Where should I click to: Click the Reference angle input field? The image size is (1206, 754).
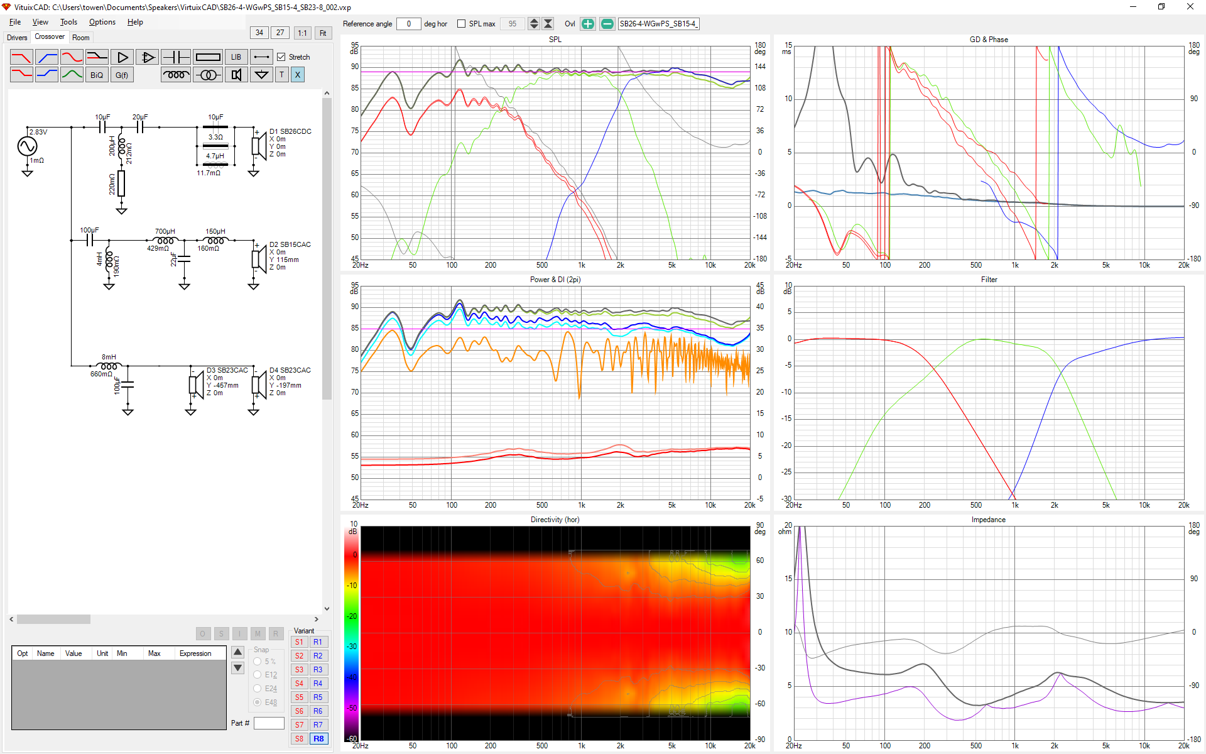tap(408, 24)
